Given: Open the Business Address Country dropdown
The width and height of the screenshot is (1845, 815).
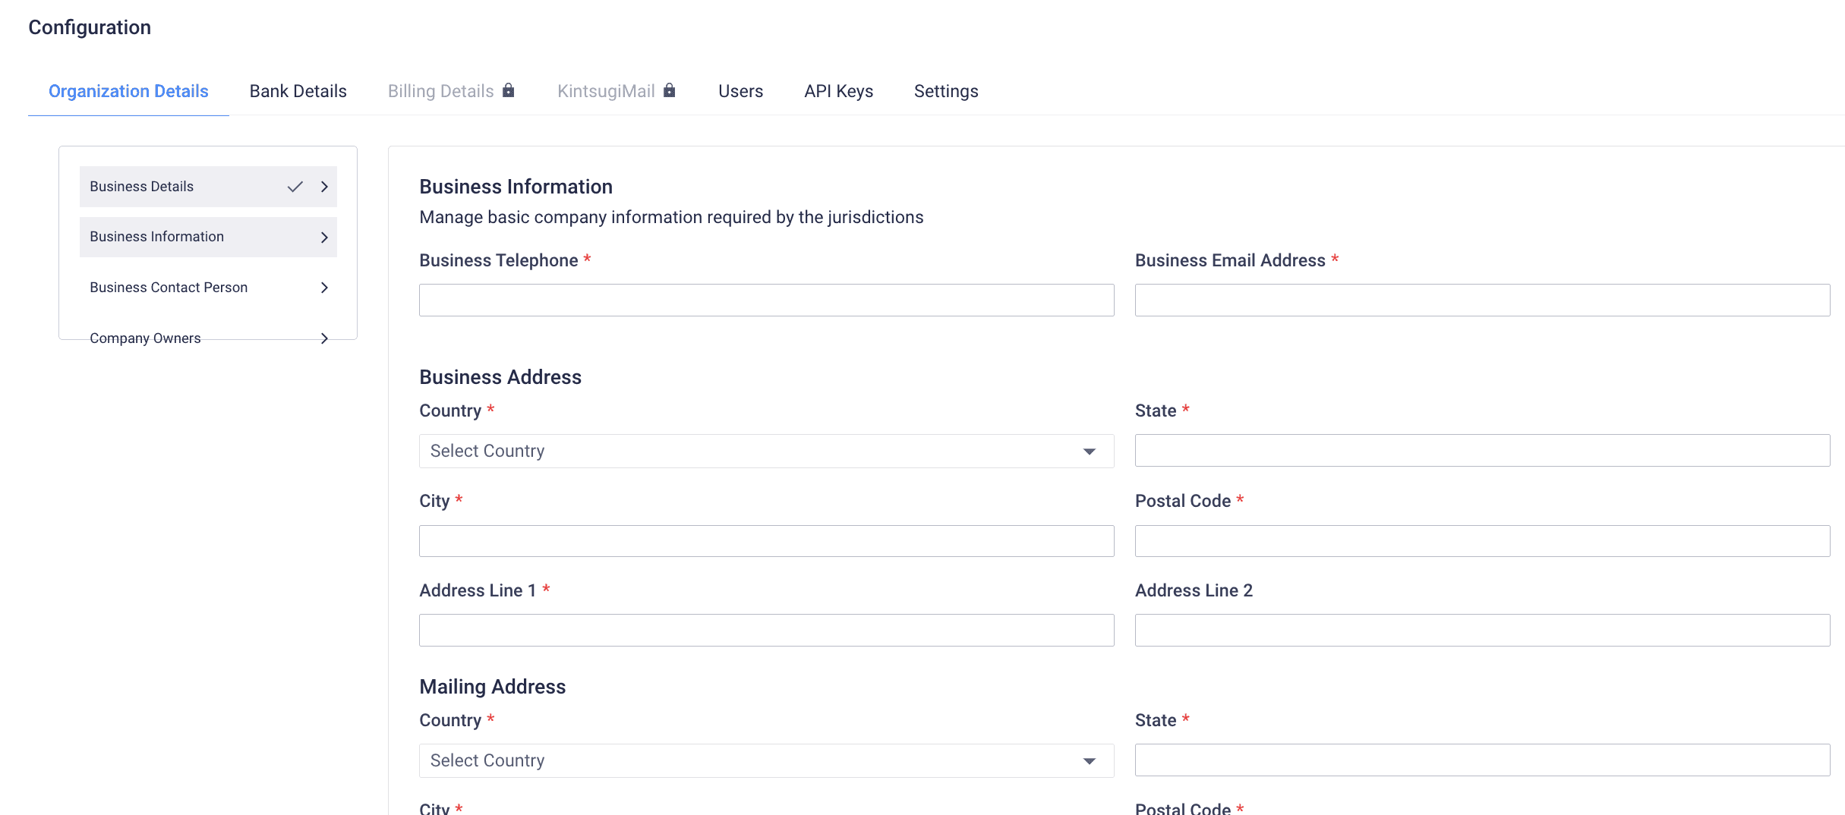Looking at the screenshot, I should 765,451.
